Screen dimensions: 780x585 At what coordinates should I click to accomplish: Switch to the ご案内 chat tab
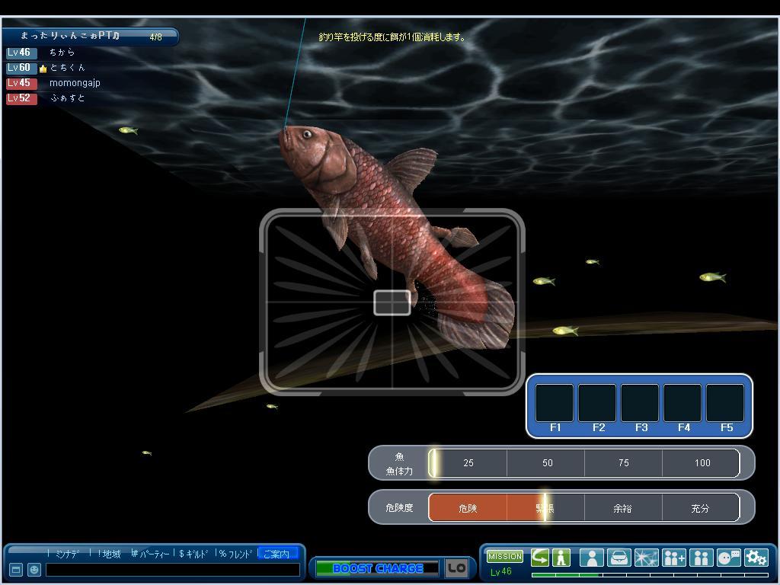click(x=277, y=554)
